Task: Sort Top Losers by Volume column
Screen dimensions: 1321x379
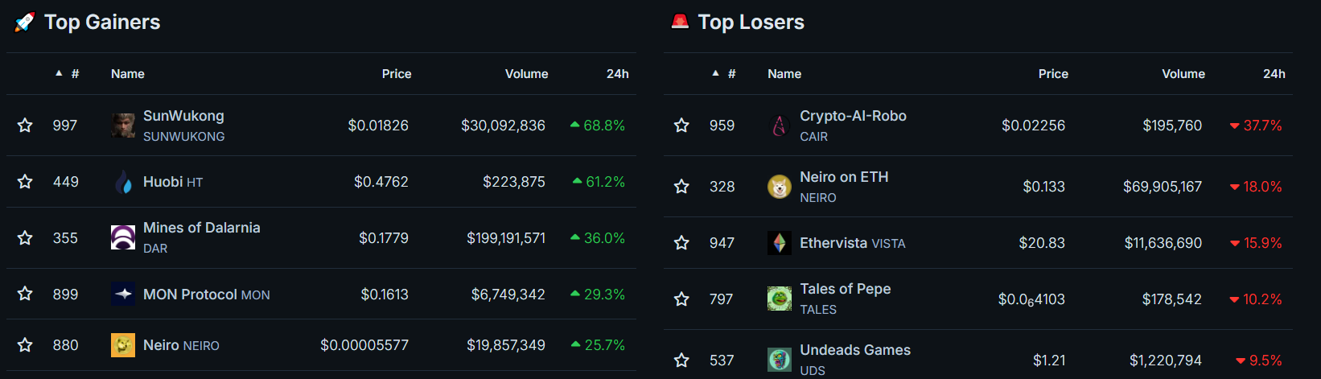Action: click(x=1183, y=74)
